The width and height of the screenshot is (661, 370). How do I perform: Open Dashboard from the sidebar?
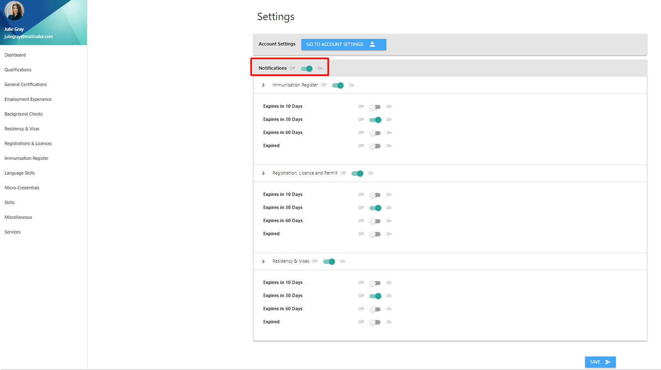15,55
